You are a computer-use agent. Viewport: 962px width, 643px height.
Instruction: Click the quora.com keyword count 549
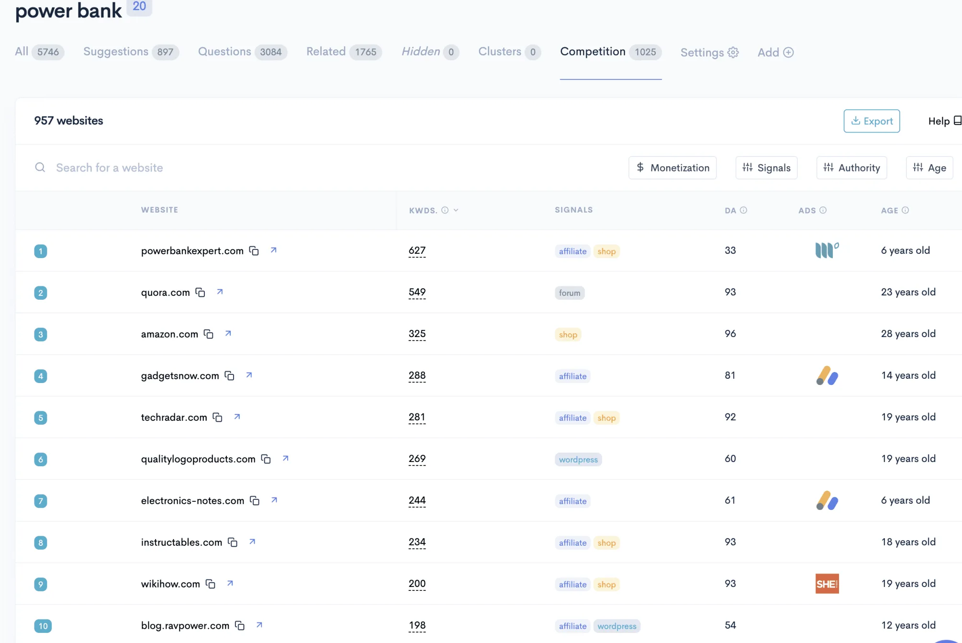417,292
